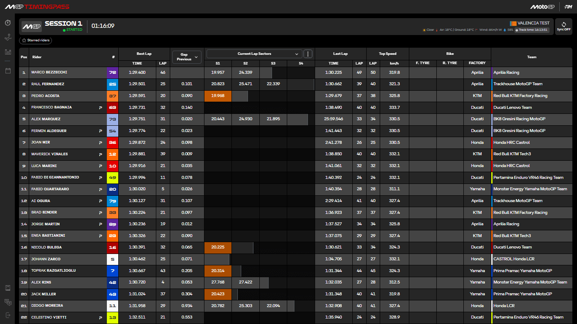The height and width of the screenshot is (324, 577).
Task: Star Pedro Acosta's row via position marker
Action: (x=24, y=96)
